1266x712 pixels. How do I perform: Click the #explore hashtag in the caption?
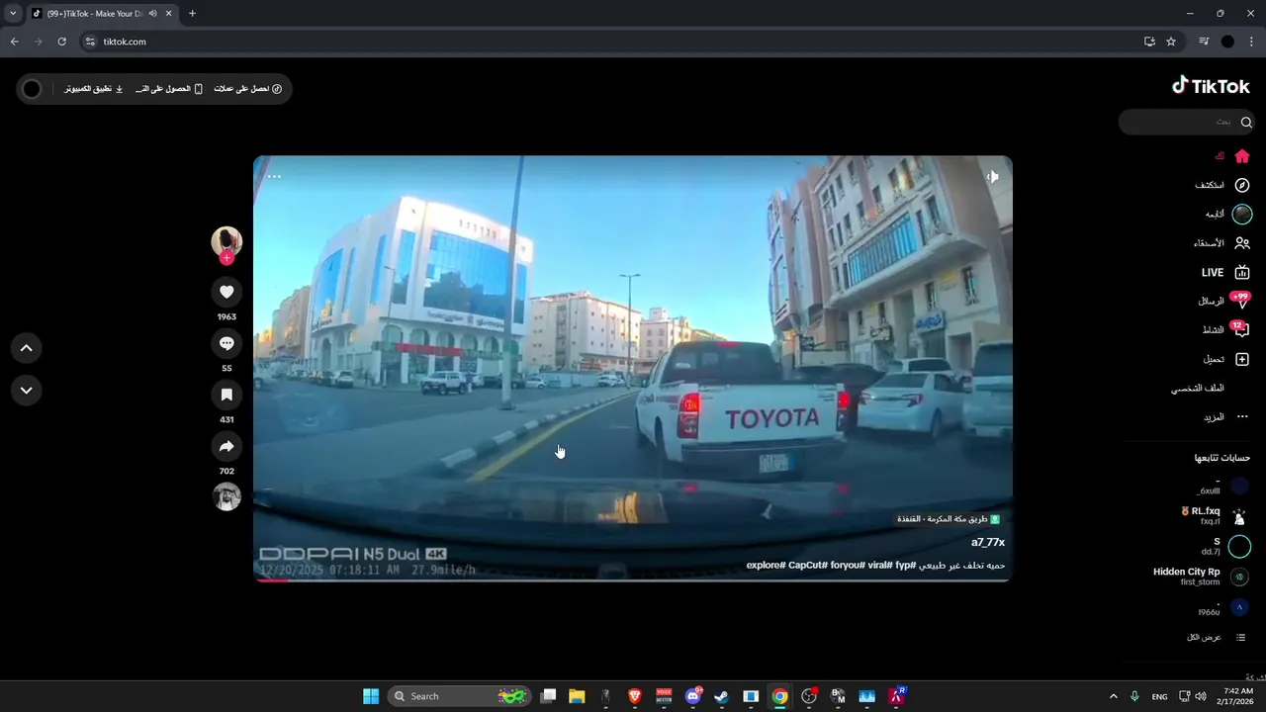(x=767, y=566)
